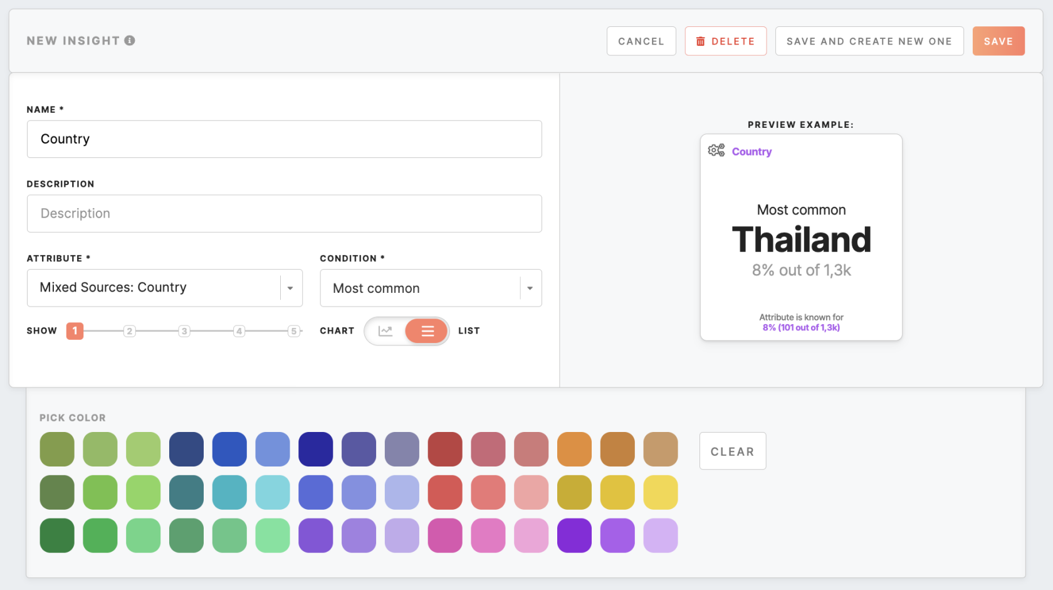Click the gears icon in preview card
This screenshot has height=590, width=1053.
pos(716,150)
